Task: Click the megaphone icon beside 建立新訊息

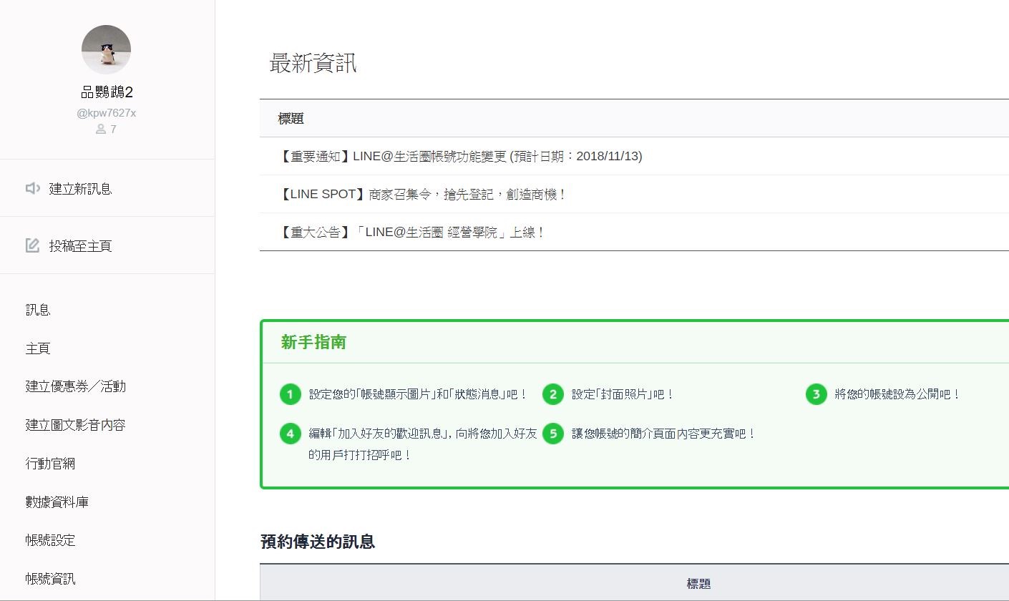Action: point(33,188)
